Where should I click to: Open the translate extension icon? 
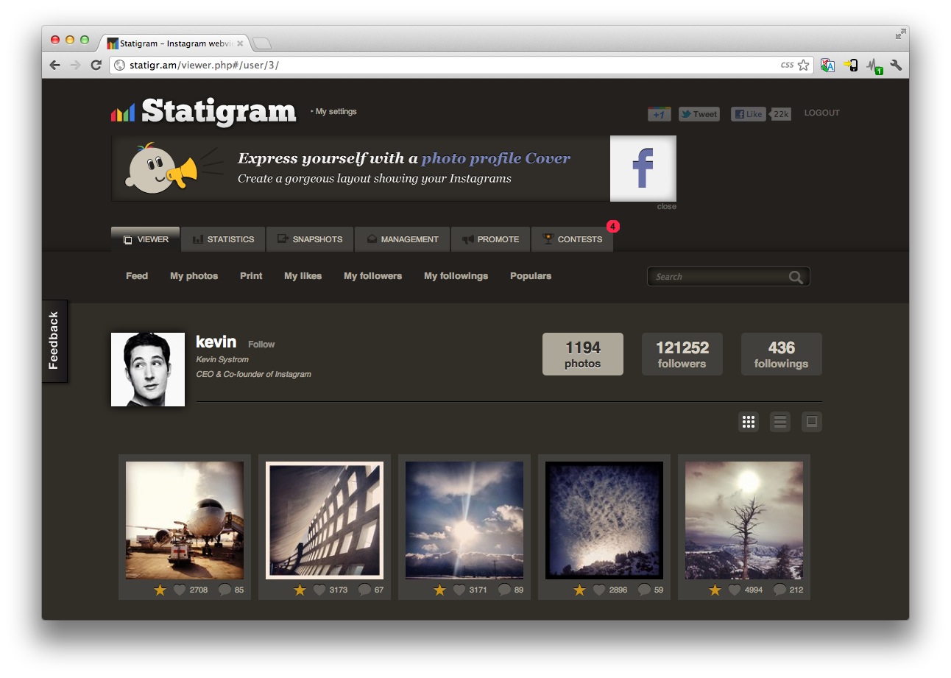[x=827, y=66]
